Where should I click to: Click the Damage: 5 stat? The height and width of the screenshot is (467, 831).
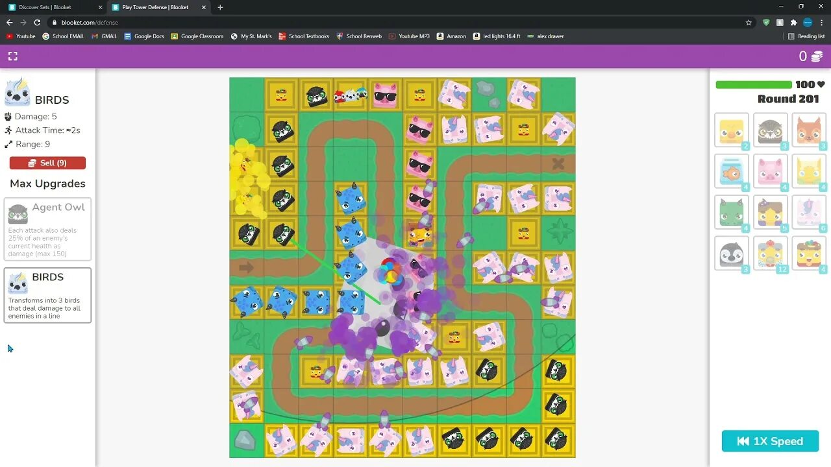pyautogui.click(x=31, y=117)
